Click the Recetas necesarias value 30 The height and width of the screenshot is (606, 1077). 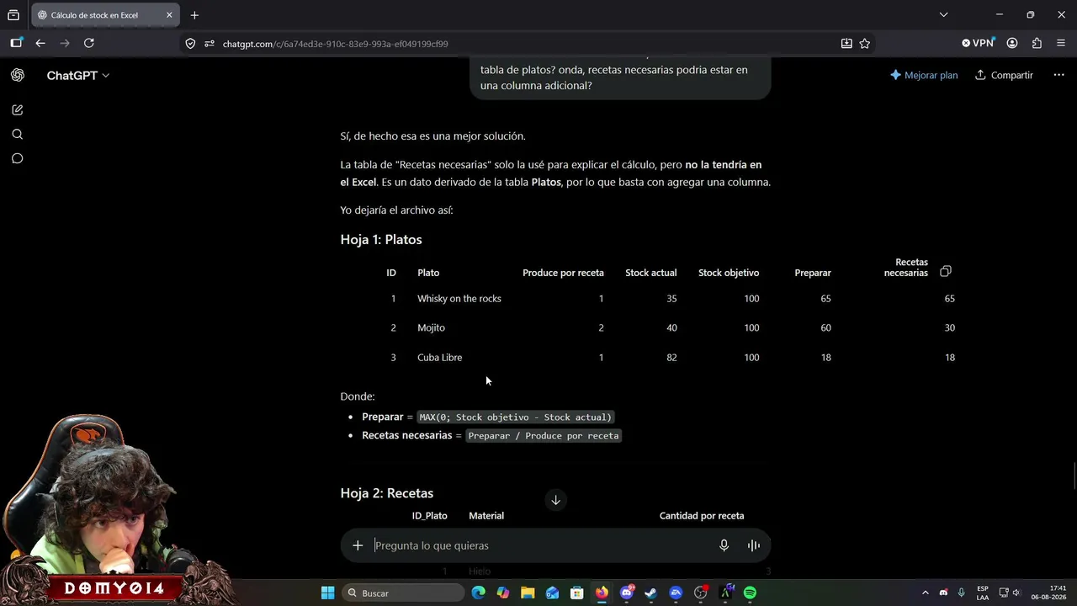click(949, 328)
